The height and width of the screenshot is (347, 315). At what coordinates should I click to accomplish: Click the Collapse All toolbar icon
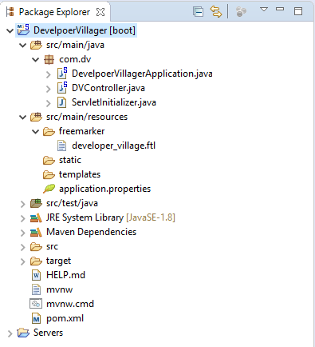click(198, 12)
